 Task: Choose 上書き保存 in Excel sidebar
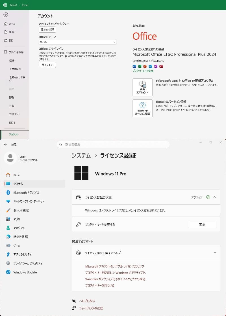[15, 69]
